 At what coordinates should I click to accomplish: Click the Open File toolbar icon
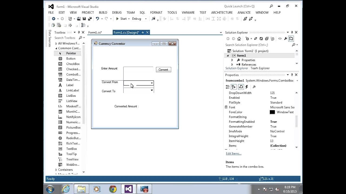79,19
